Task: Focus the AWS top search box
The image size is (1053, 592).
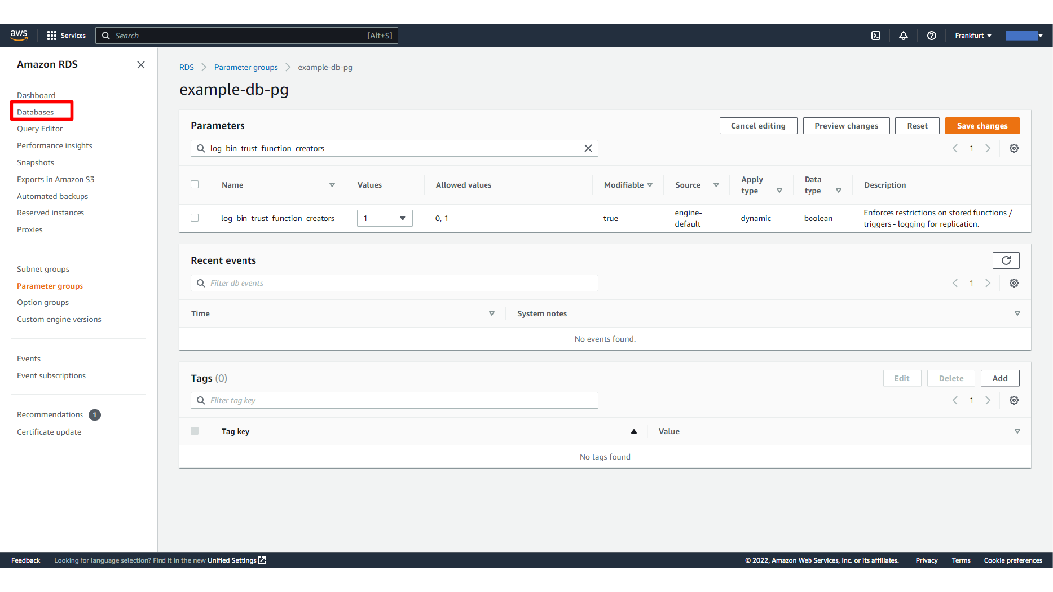Action: 246,36
